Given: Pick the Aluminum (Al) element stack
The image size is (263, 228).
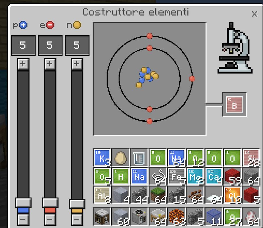Looking at the screenshot, I should click(x=102, y=195).
